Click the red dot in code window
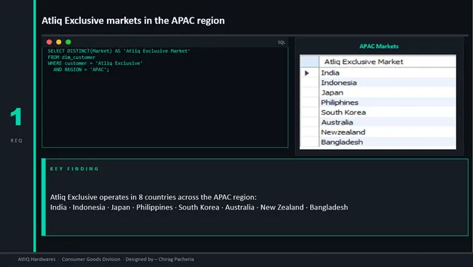Screen dimensions: 473x267 click(49, 42)
